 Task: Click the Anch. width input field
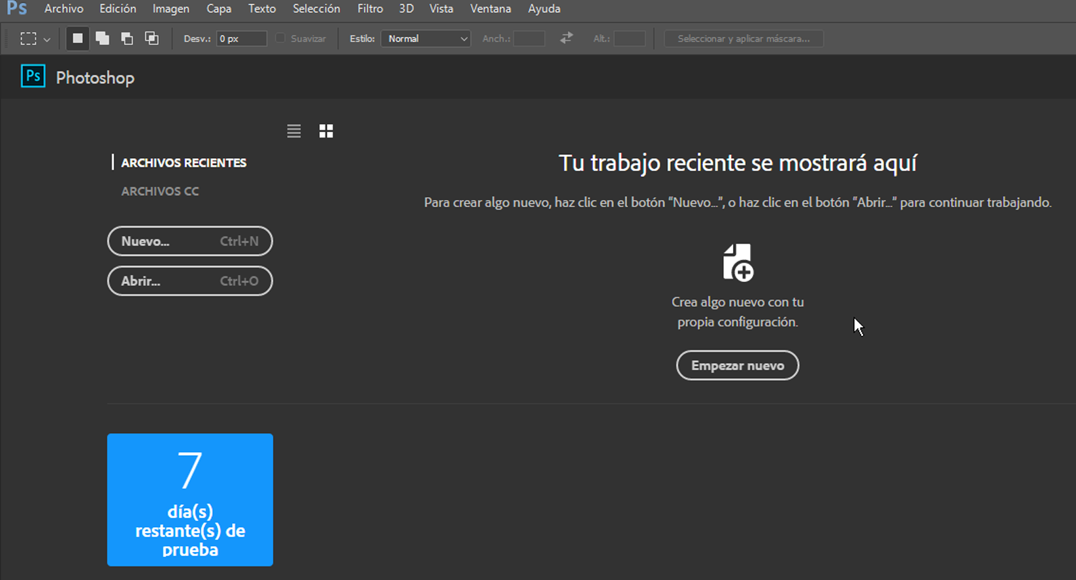pyautogui.click(x=529, y=39)
